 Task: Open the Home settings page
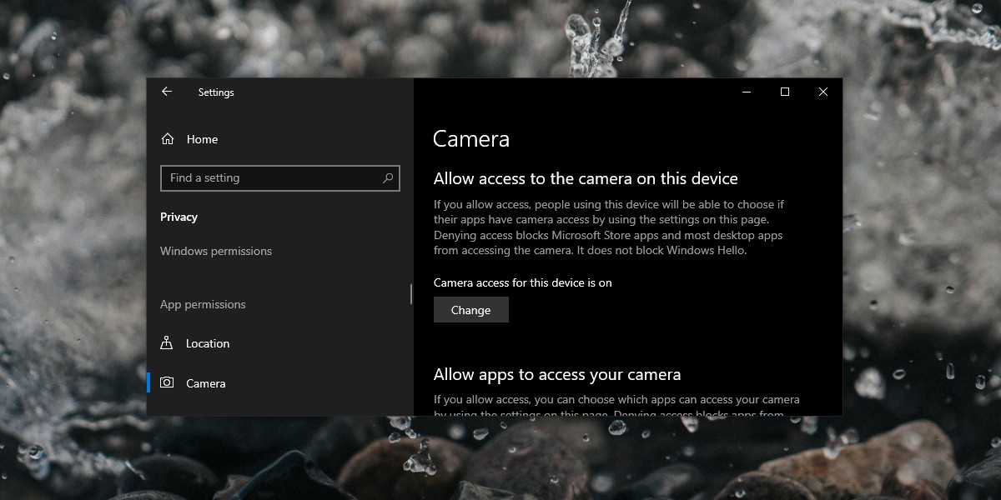tap(203, 139)
